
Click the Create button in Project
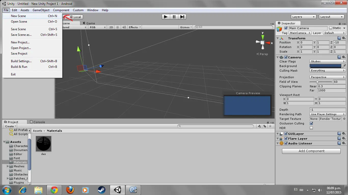10,126
